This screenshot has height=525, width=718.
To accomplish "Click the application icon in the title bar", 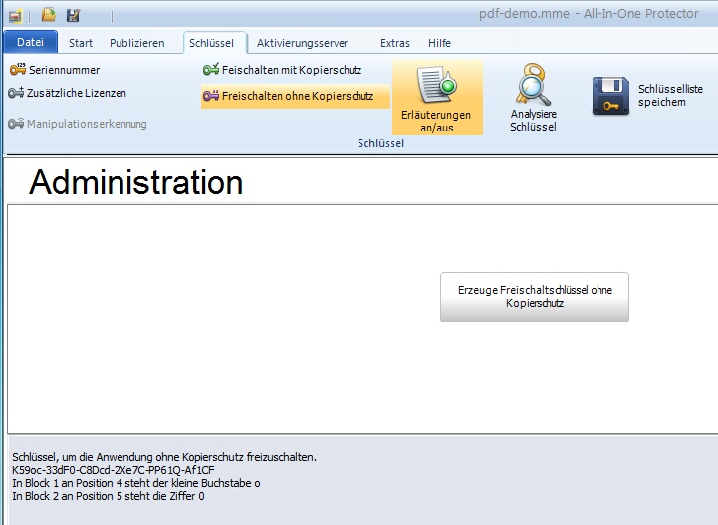I will [x=15, y=15].
